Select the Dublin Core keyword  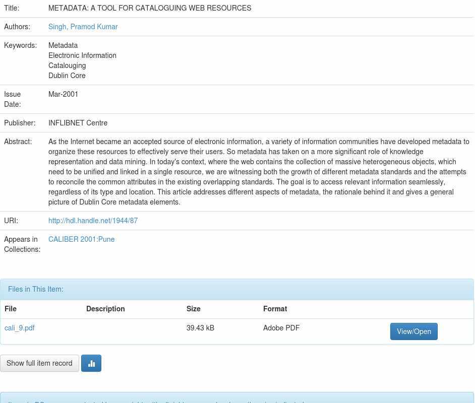tap(67, 76)
